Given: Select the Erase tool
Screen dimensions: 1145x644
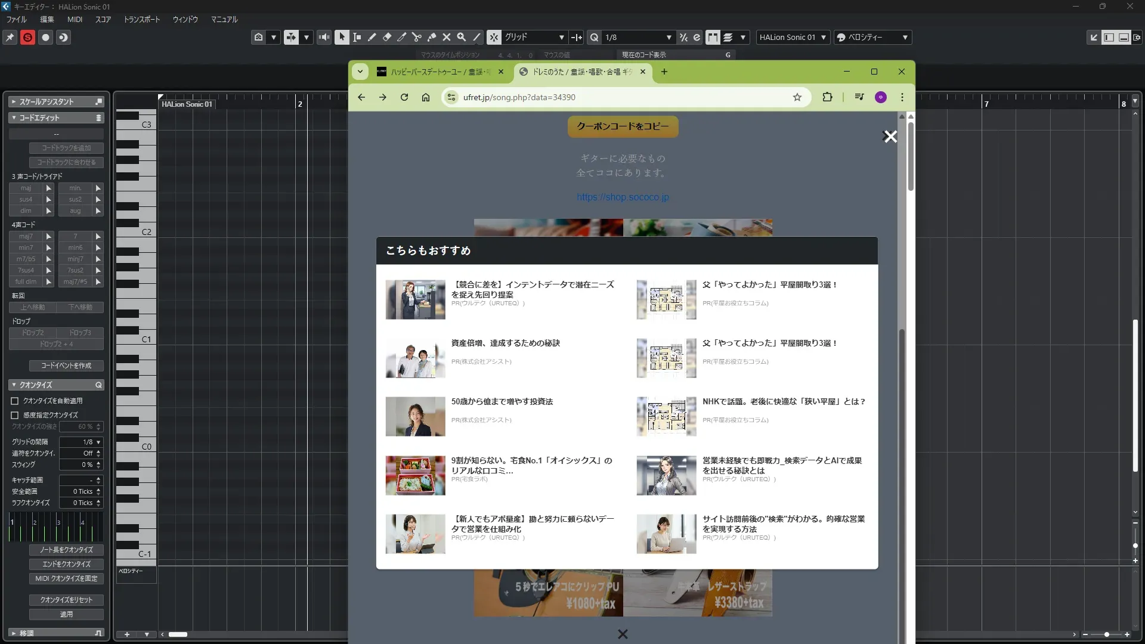Looking at the screenshot, I should [386, 37].
